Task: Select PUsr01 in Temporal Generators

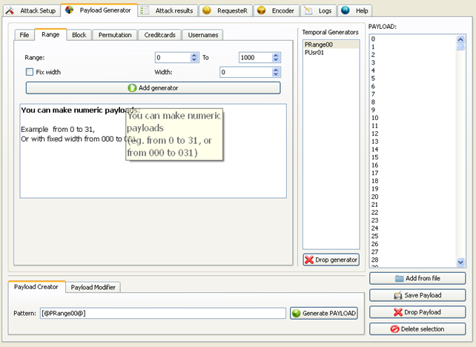Action: click(x=314, y=53)
